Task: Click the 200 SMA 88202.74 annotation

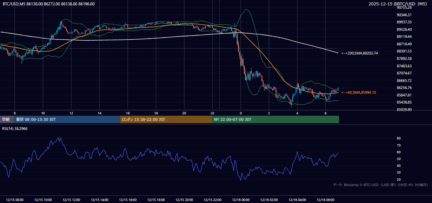Action: pyautogui.click(x=360, y=53)
